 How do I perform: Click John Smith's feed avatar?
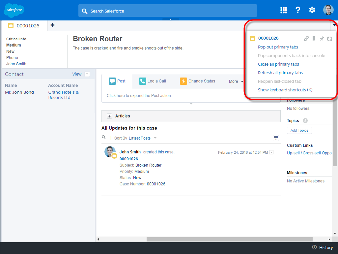coord(110,152)
